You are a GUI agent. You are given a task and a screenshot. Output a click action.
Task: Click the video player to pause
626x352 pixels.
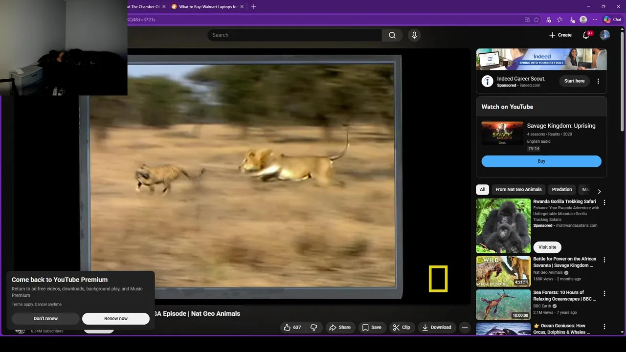pos(242,176)
